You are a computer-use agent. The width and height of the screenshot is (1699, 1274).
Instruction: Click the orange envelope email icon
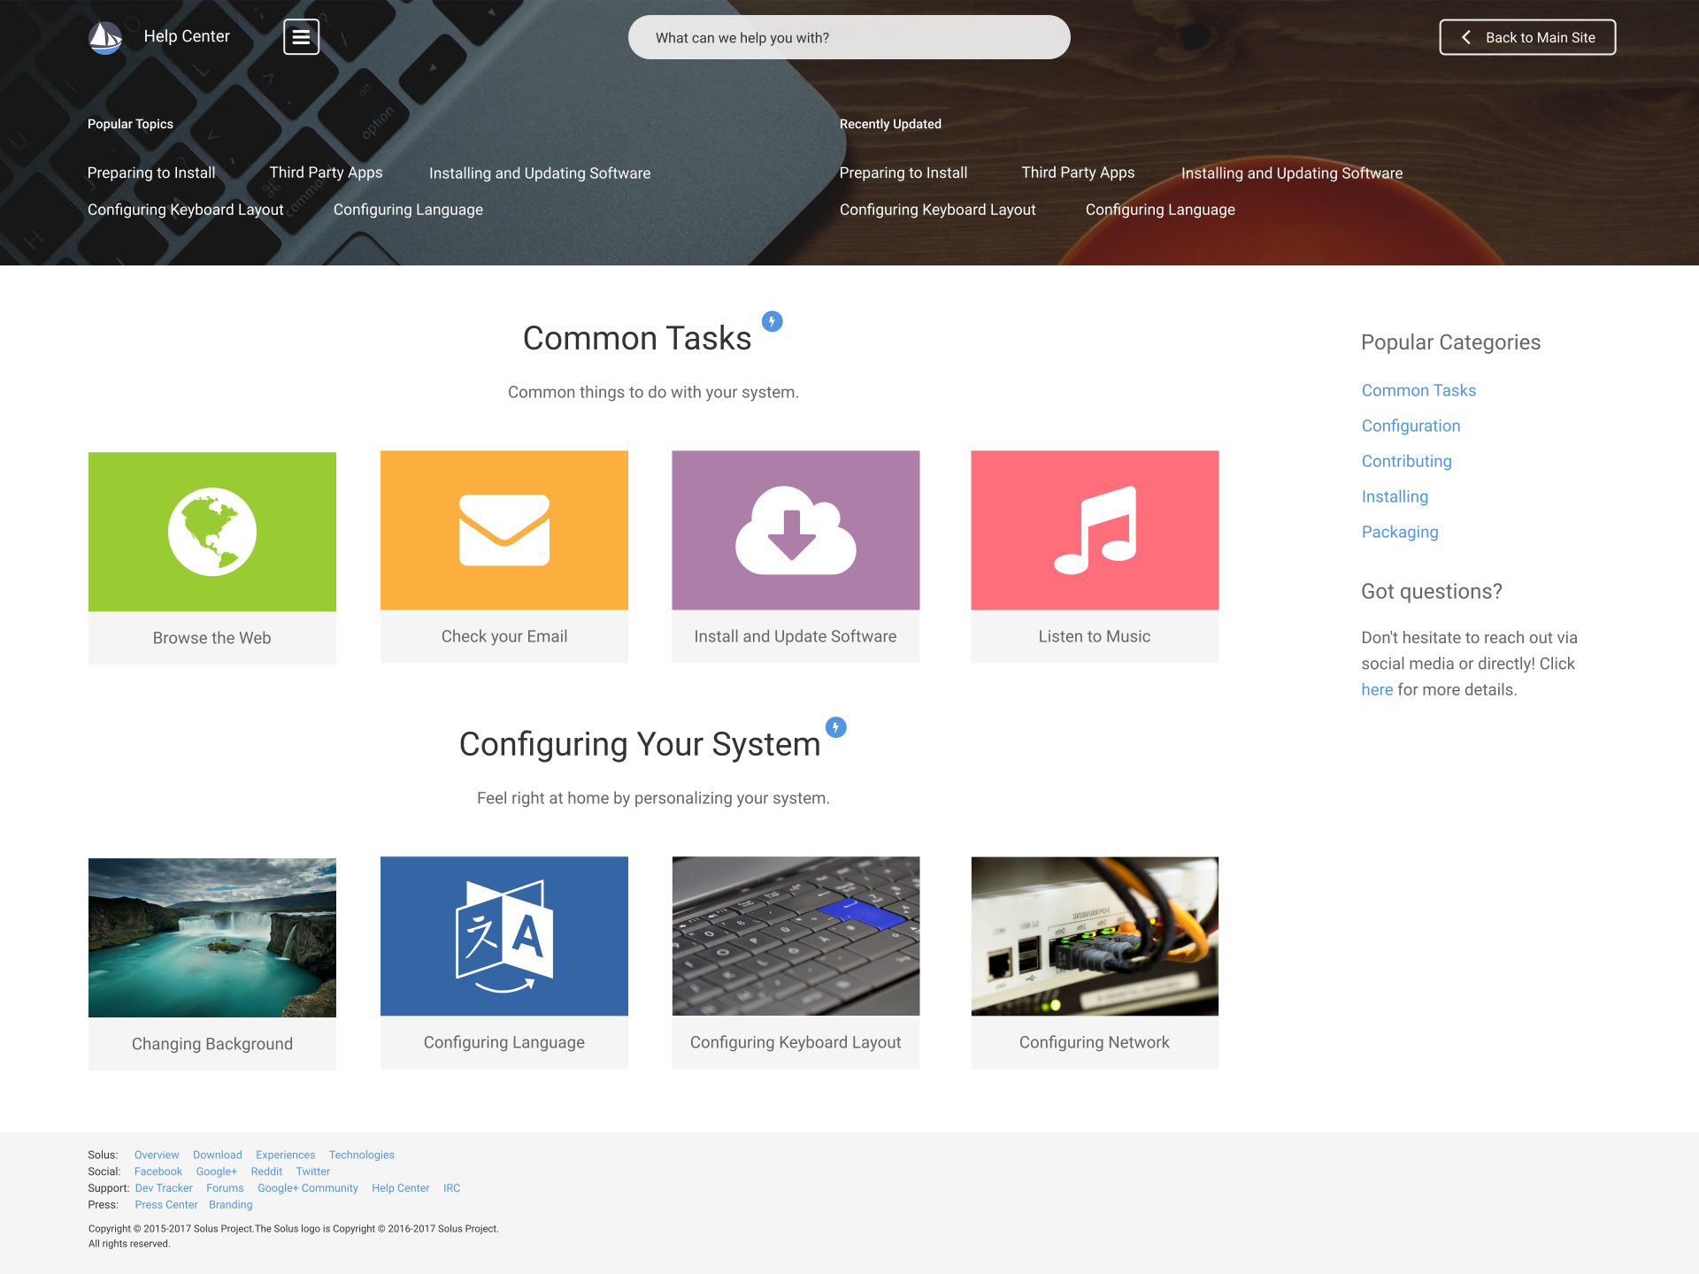point(504,530)
